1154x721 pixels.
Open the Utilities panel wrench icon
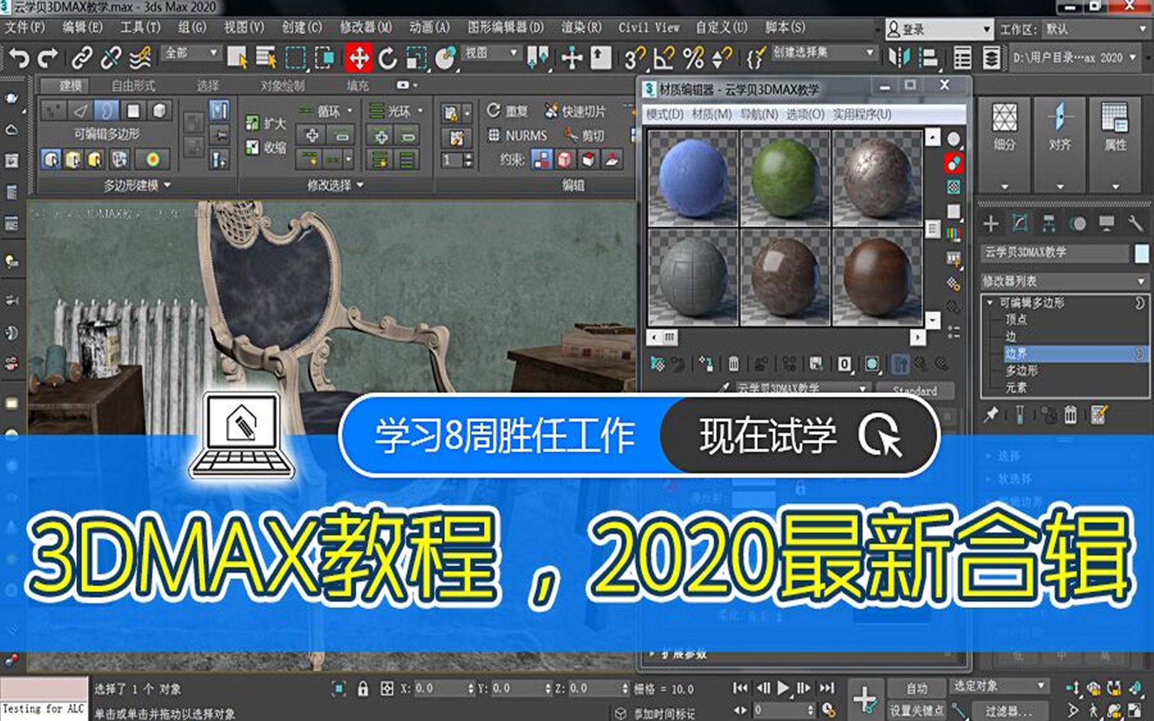[x=1136, y=224]
